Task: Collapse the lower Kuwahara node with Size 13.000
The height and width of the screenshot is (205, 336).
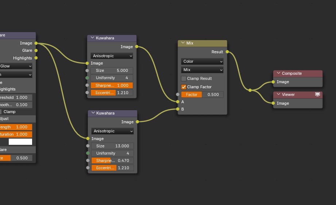Action: click(93, 113)
